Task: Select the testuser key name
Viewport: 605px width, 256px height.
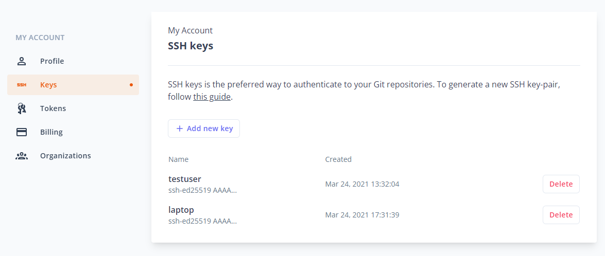Action: coord(185,179)
